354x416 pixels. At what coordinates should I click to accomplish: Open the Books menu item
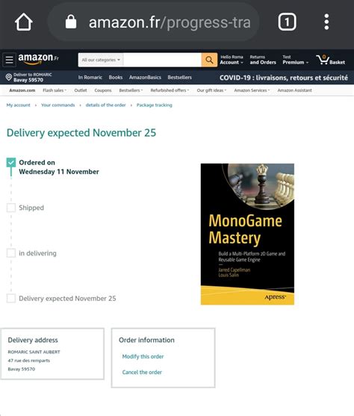[116, 78]
